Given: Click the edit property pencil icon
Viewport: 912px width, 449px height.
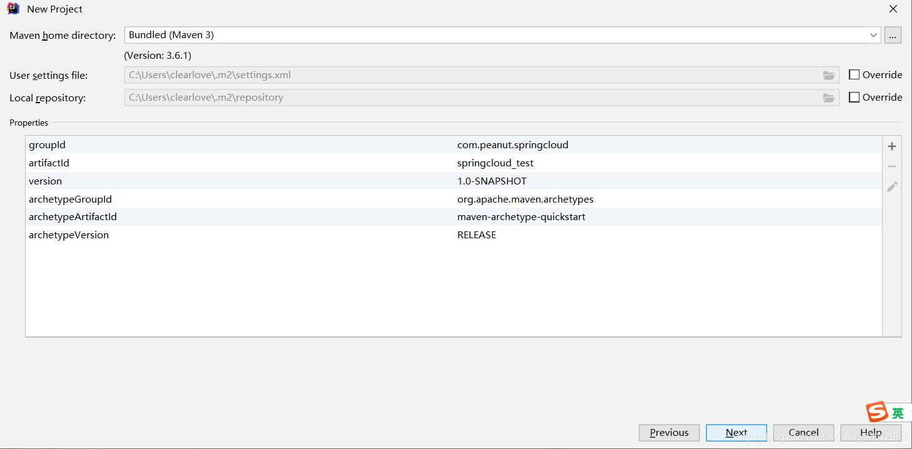Looking at the screenshot, I should click(x=892, y=186).
